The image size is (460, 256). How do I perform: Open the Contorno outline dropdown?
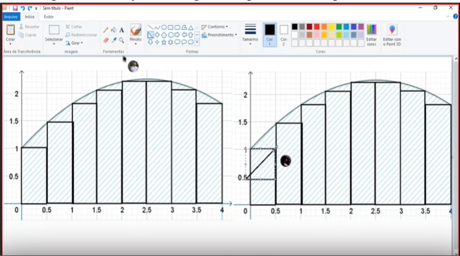(215, 27)
